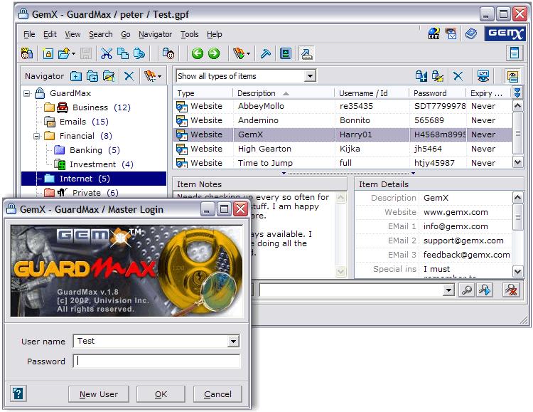Open the 'Show all types of items' dropdown

tap(310, 76)
